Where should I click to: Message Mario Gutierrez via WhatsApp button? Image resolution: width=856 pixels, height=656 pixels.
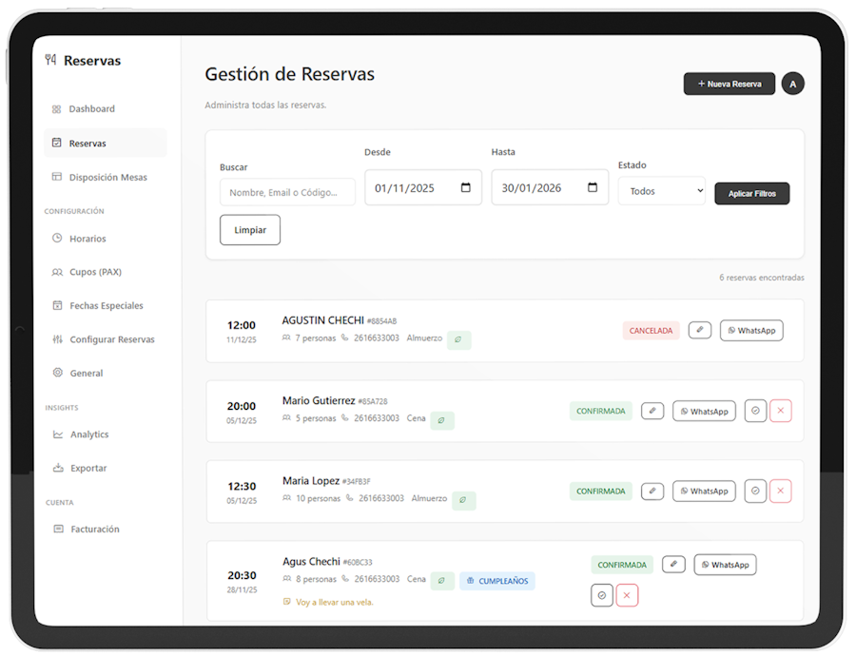click(704, 411)
